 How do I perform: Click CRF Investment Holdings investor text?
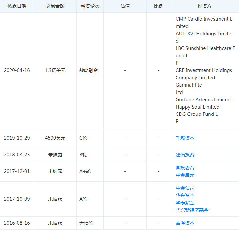(204, 70)
